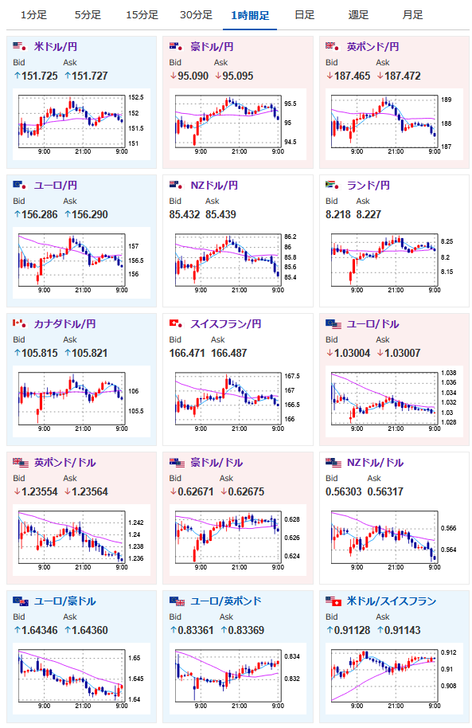
Task: Click the South Africa flag icon for ランド/円
Action: [x=332, y=186]
